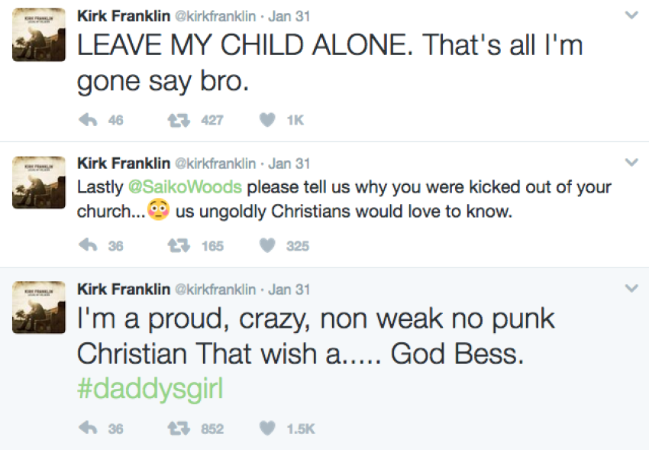Retweet the "LEAVE MY CHILD ALONE" tweet
The image size is (649, 450).
[178, 120]
